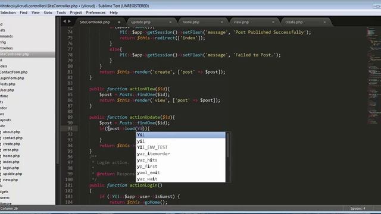381x214 pixels.
Task: Open update.php from sidebar
Action: click(x=13, y=174)
